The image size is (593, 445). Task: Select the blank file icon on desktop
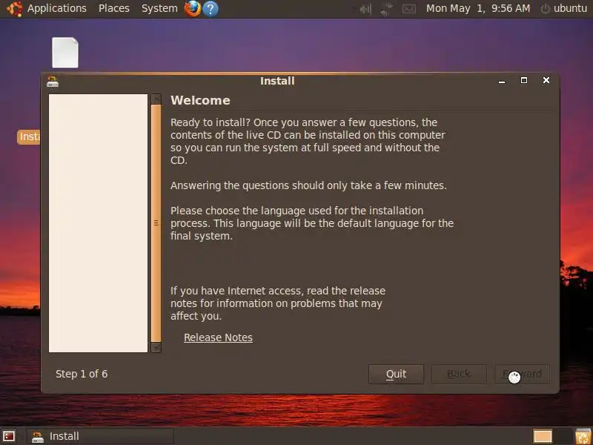pos(65,53)
